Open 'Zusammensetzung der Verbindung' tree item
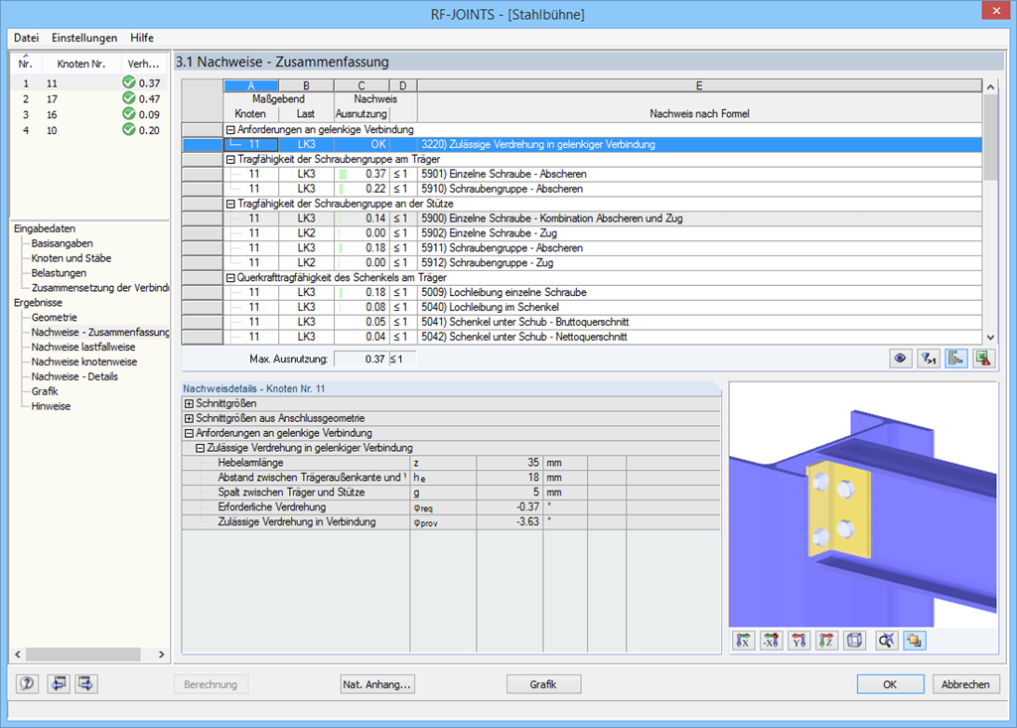Viewport: 1017px width, 728px height. click(x=100, y=288)
